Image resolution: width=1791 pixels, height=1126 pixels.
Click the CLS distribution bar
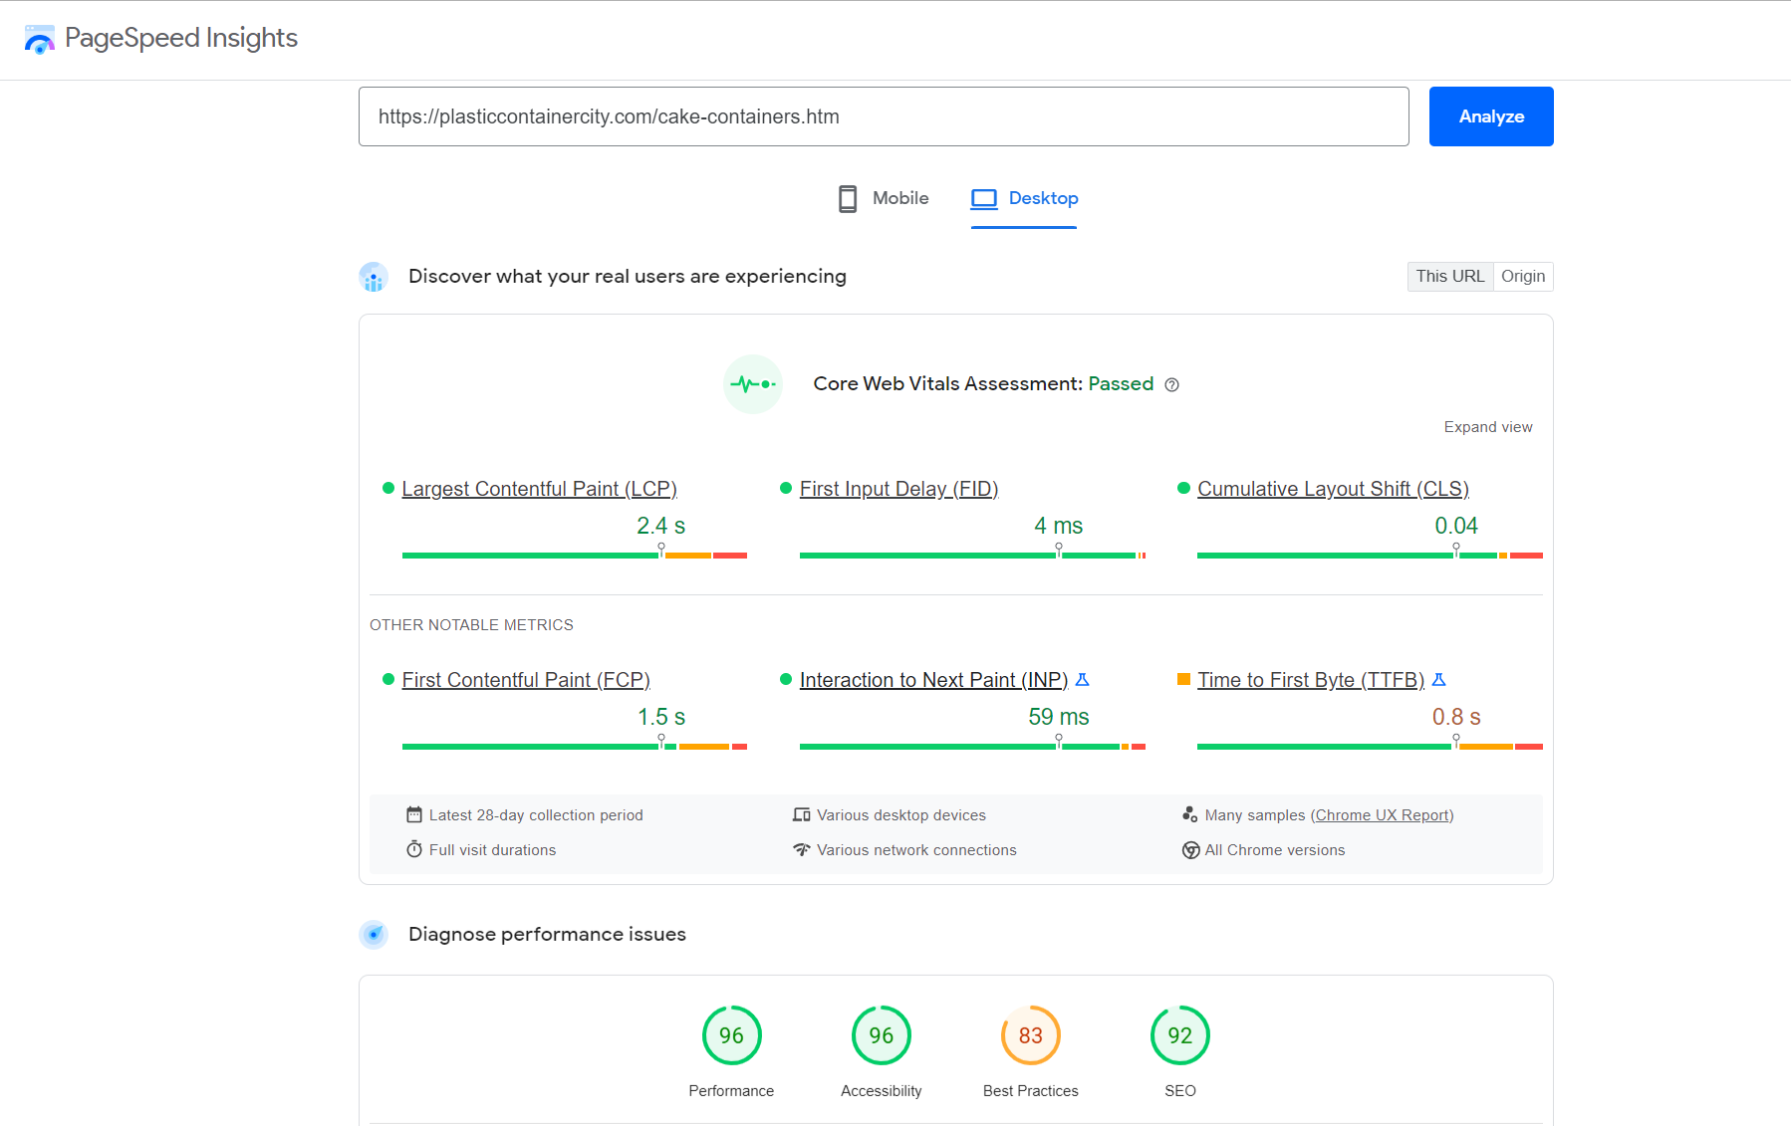pyautogui.click(x=1370, y=556)
